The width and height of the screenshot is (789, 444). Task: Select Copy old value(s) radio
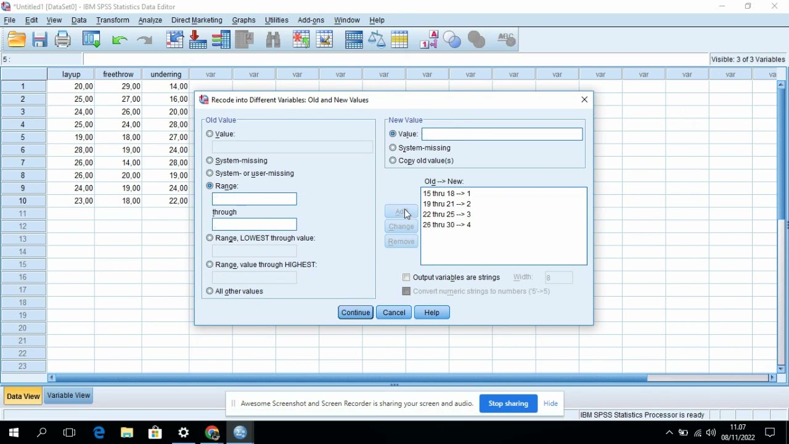click(x=393, y=160)
